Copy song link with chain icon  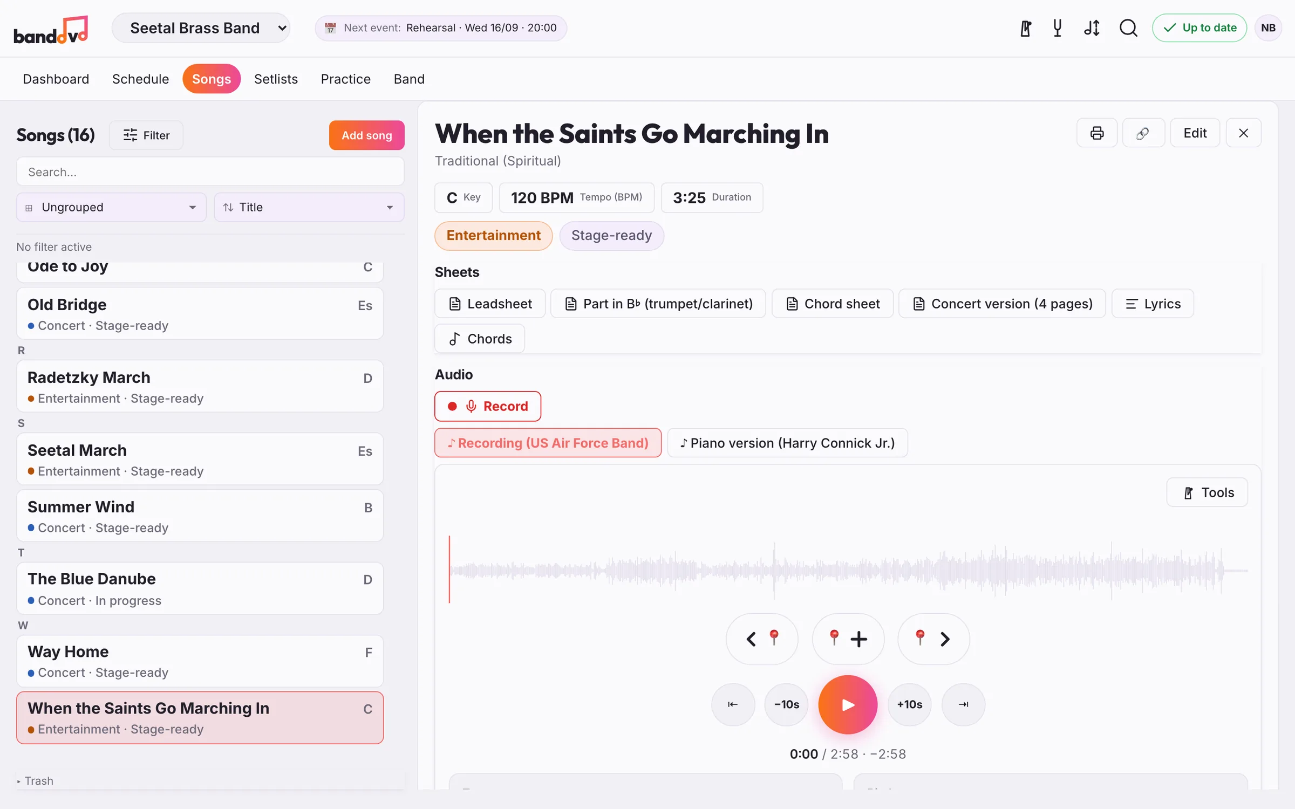[x=1143, y=133]
